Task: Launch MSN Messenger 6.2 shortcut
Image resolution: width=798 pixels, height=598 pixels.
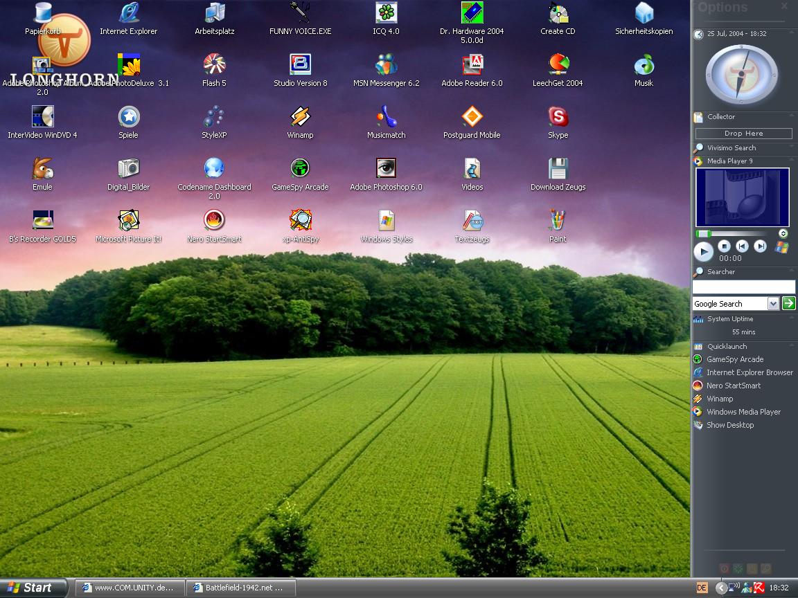Action: [386, 66]
